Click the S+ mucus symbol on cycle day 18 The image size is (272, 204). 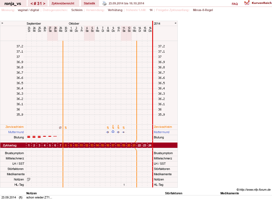point(118,127)
